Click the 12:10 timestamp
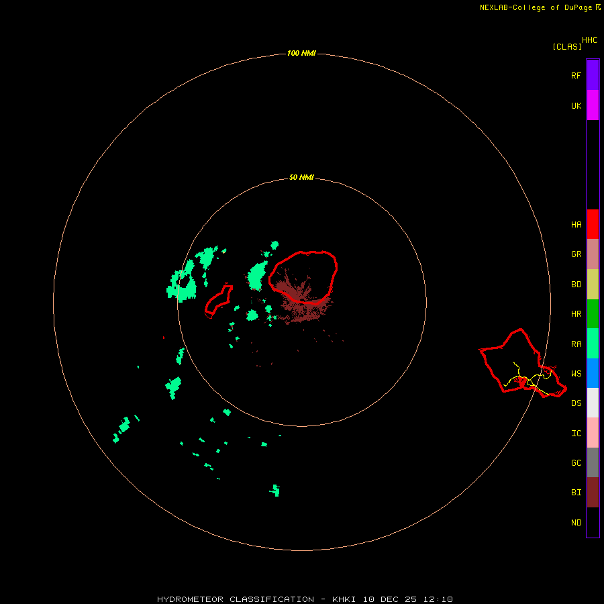The height and width of the screenshot is (604, 604). pos(438,599)
